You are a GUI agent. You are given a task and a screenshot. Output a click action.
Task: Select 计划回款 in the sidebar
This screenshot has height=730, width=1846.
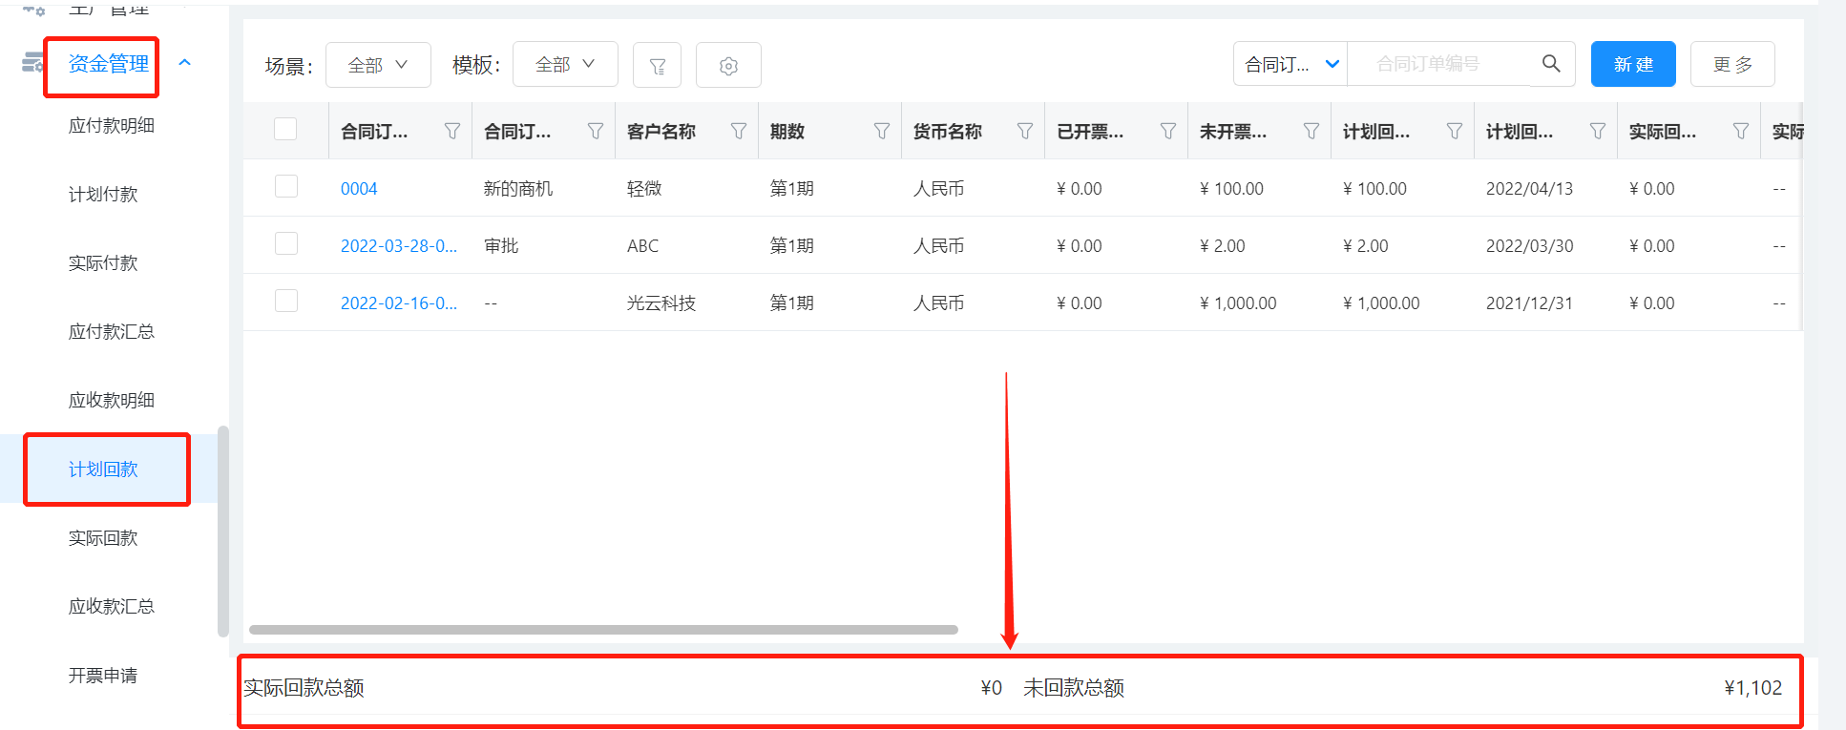pos(103,469)
